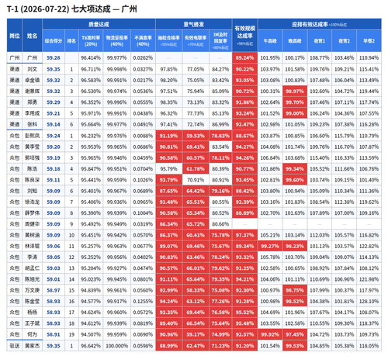Click the red 91.19% cell

click(168, 136)
